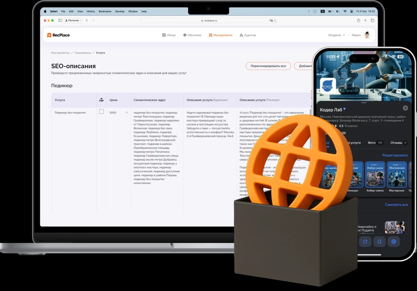417x291 pixels.
Task: Open the Bookmarks menu in Safari
Action: [x=105, y=11]
